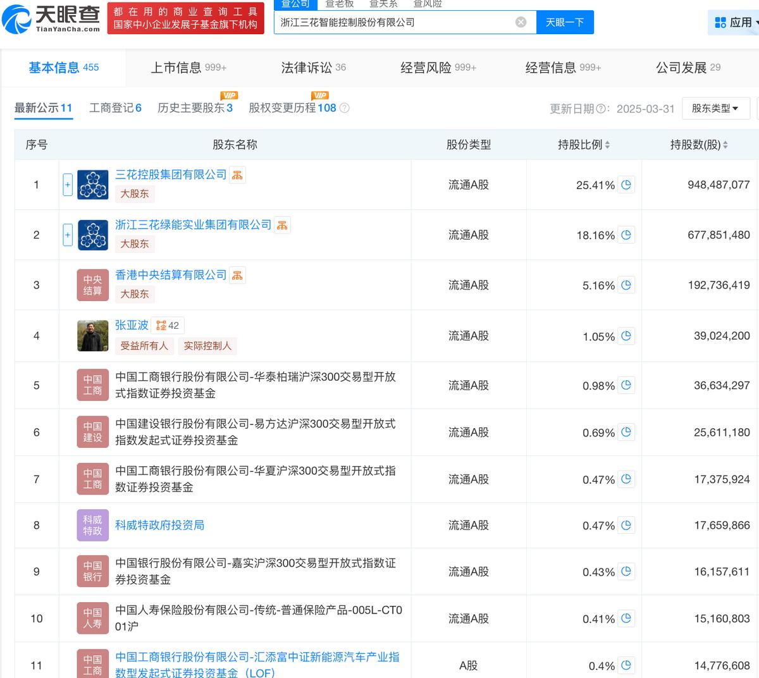Switch to 公司发展 tab

coord(688,68)
